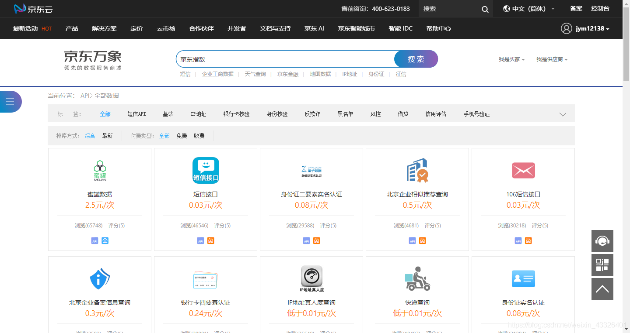Click orange badge under 106短信接口
The width and height of the screenshot is (630, 333).
(528, 240)
